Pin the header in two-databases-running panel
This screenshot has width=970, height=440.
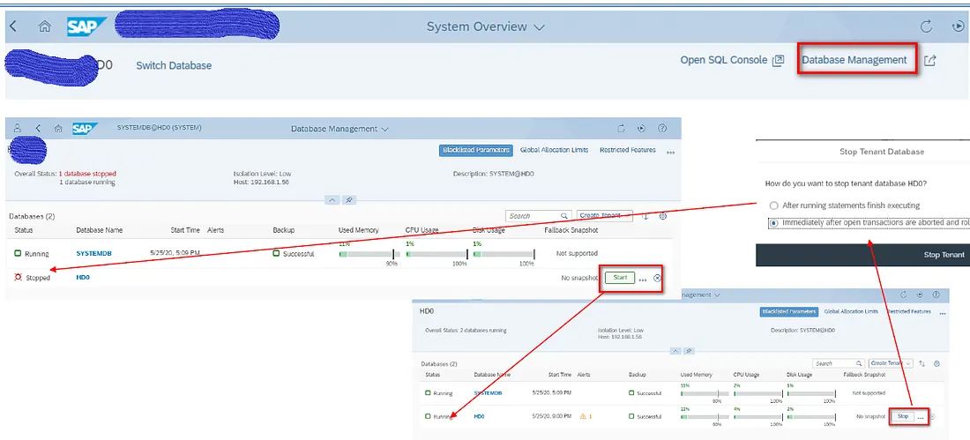coord(689,350)
